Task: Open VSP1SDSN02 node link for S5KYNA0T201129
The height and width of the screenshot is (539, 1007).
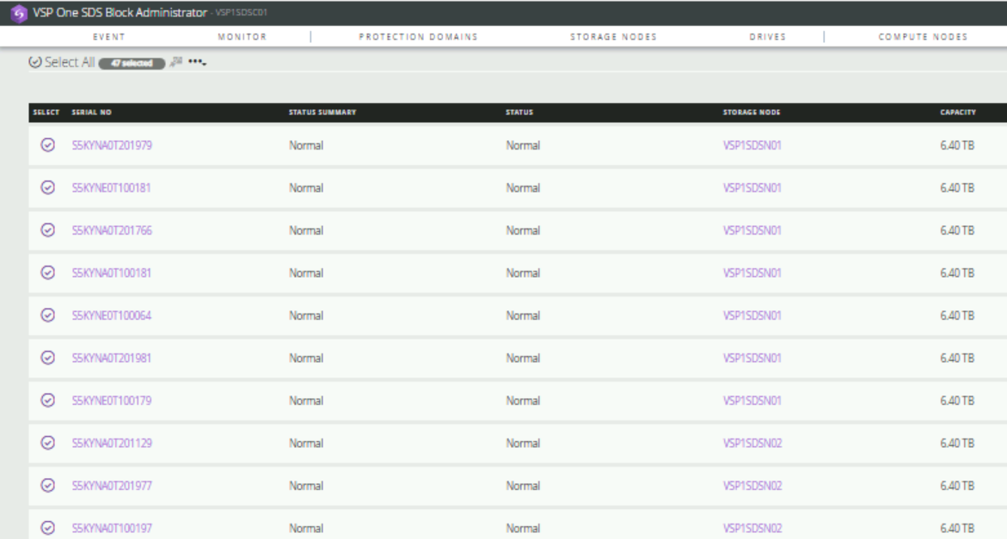Action: (x=752, y=444)
